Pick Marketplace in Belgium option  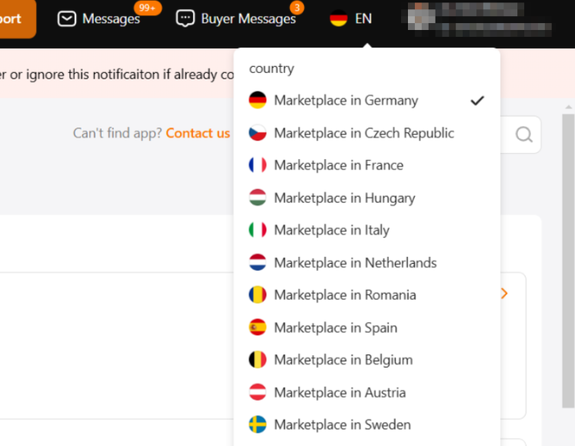click(x=343, y=360)
